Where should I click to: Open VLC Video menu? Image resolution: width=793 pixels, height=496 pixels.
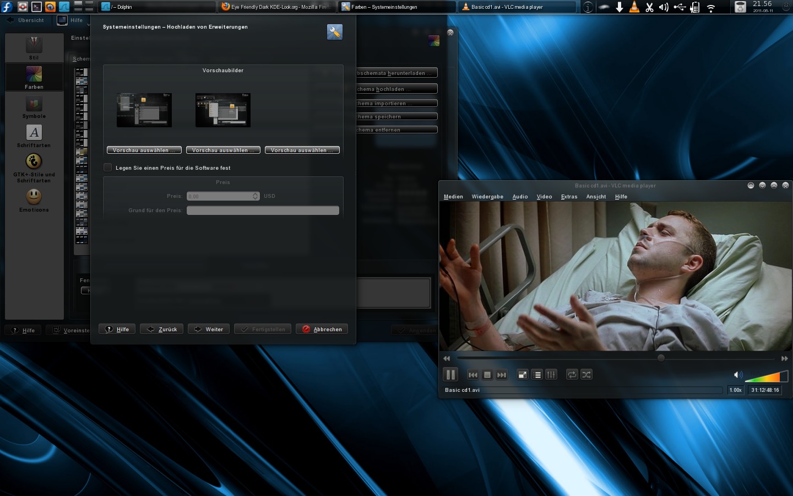coord(544,197)
